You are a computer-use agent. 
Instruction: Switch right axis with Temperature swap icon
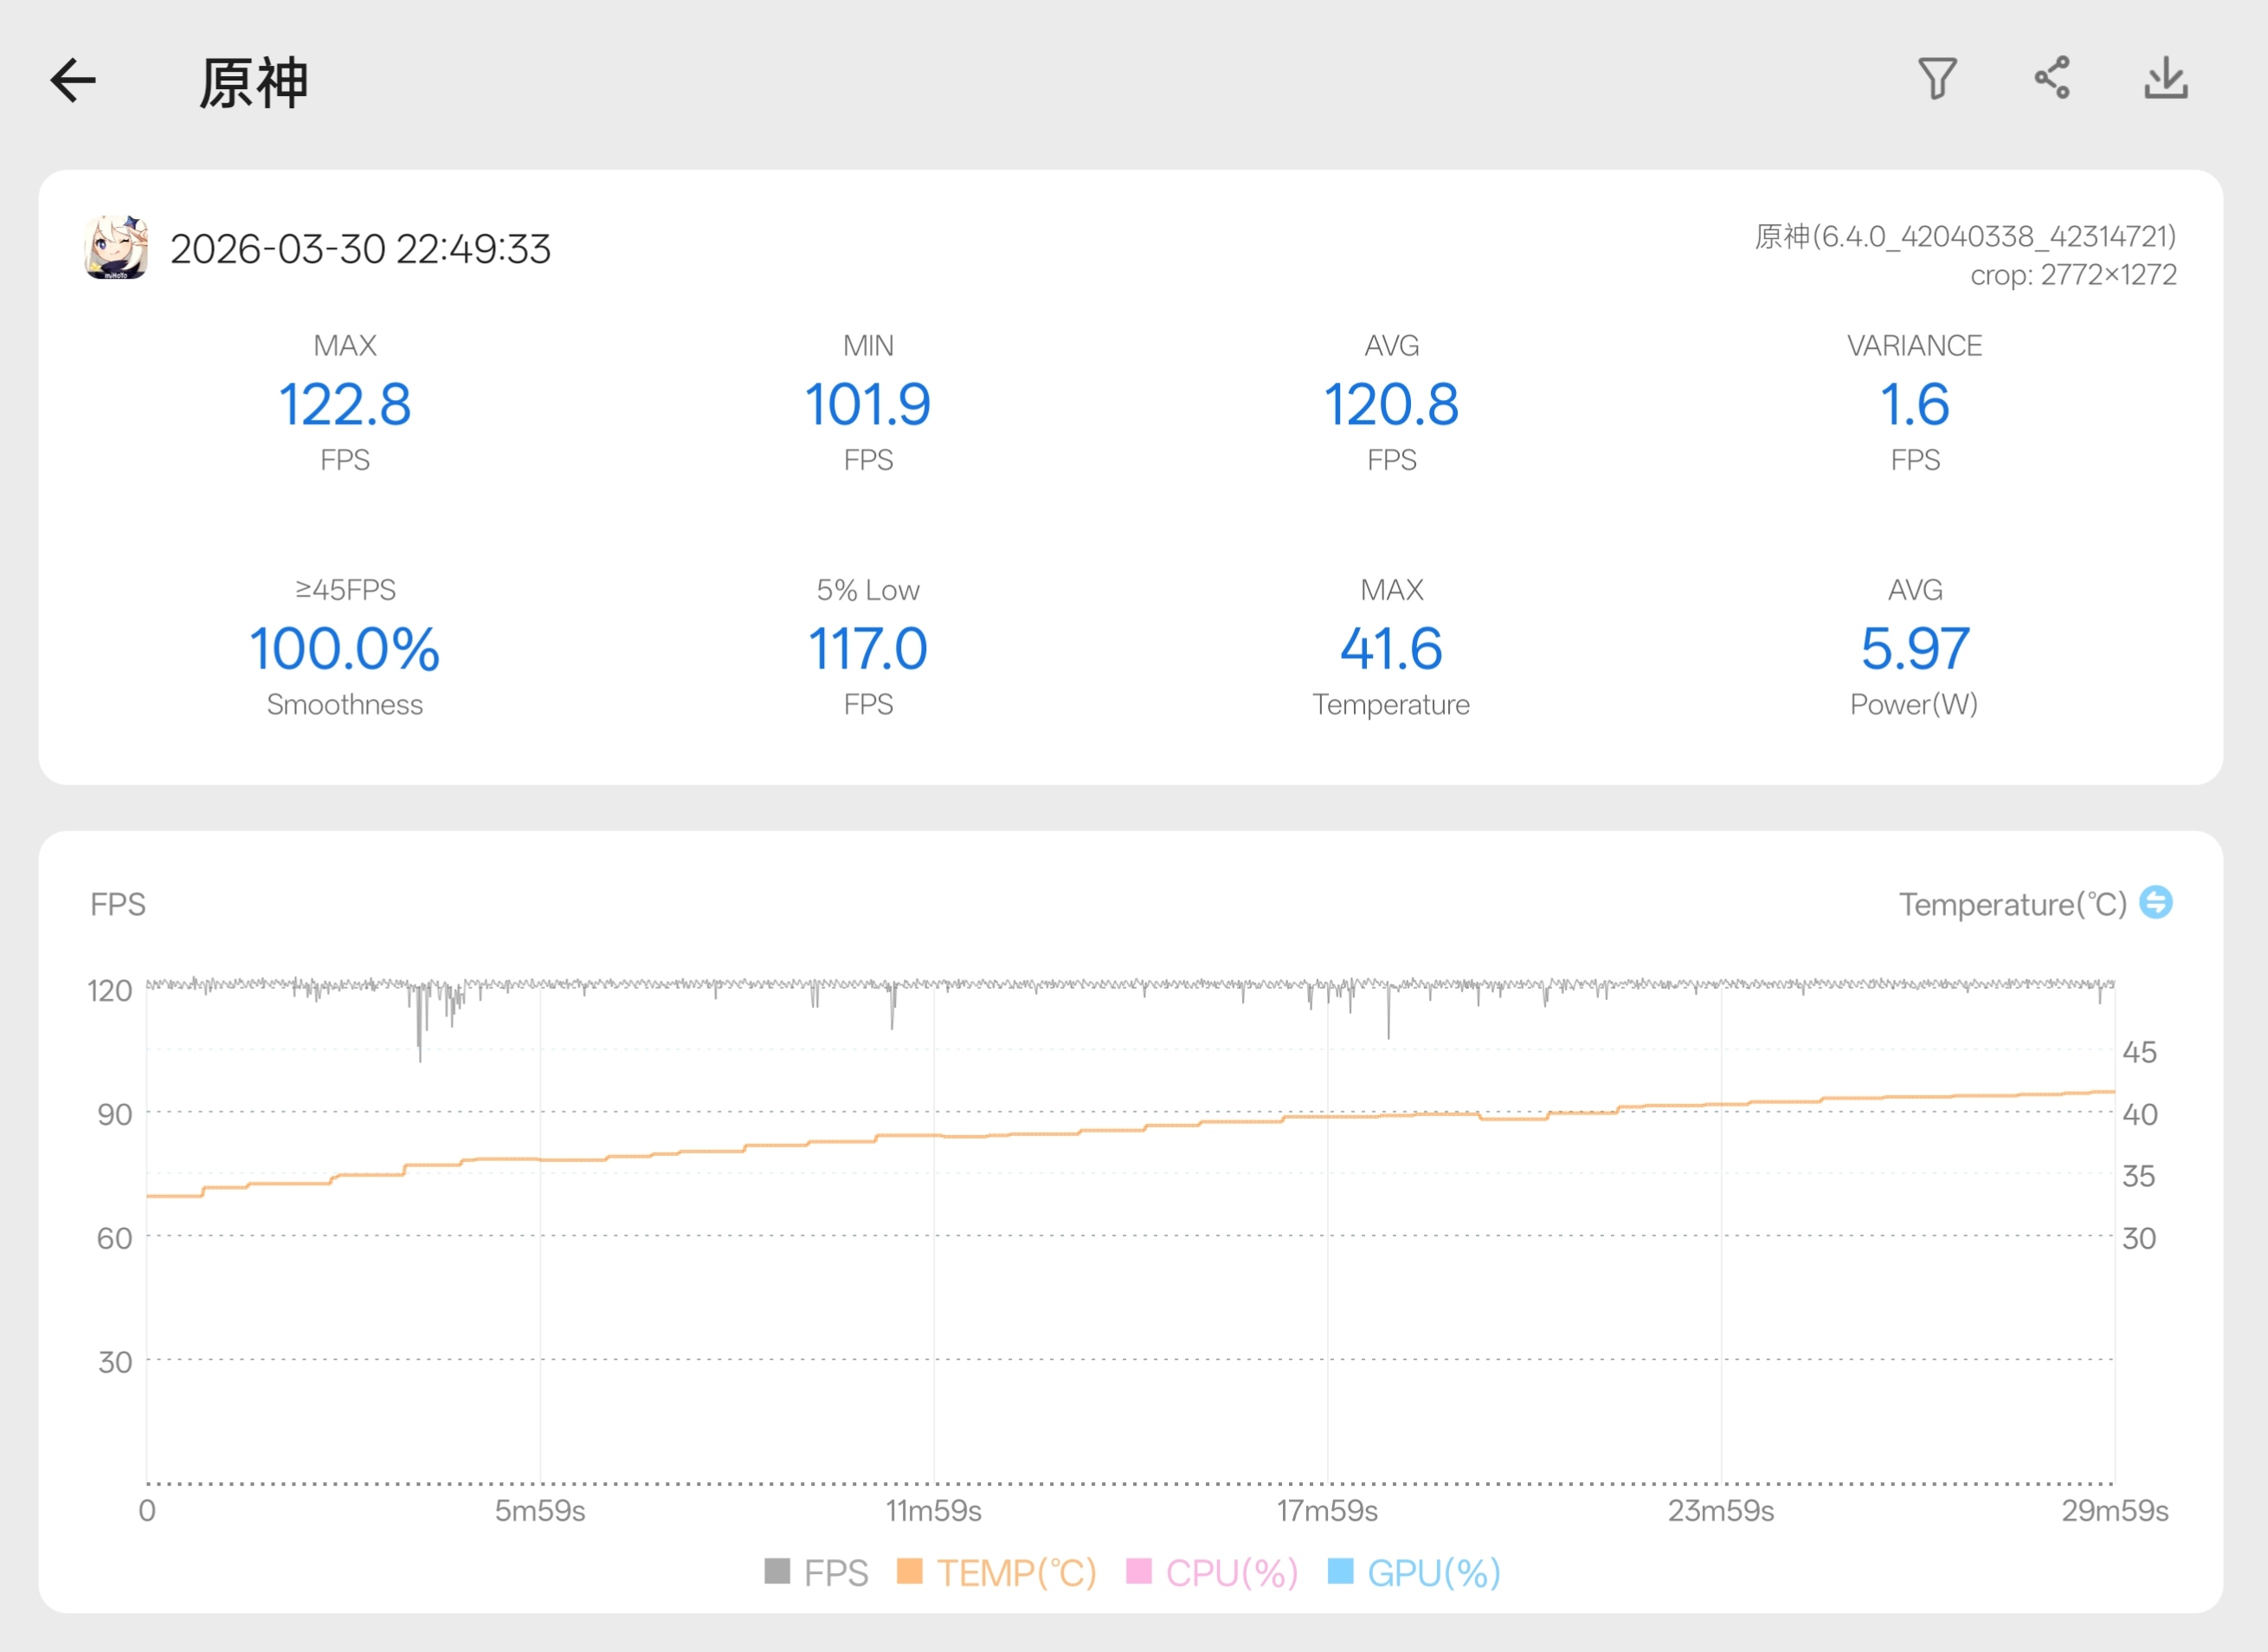coord(2156,902)
